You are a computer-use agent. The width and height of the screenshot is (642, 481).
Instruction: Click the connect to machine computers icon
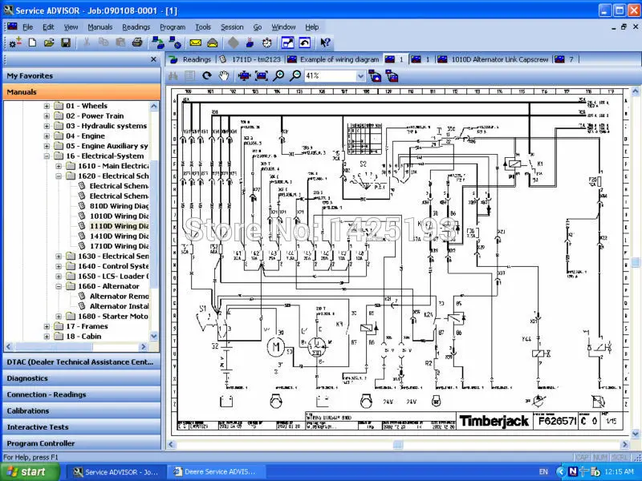tap(157, 42)
